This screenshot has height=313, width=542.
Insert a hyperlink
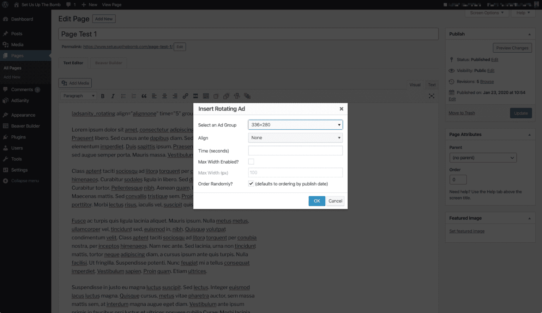[185, 96]
